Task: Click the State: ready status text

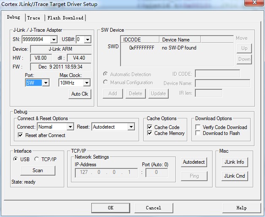Action: (24, 182)
